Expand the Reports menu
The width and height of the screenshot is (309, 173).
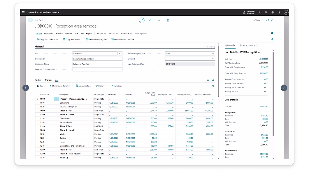click(113, 34)
